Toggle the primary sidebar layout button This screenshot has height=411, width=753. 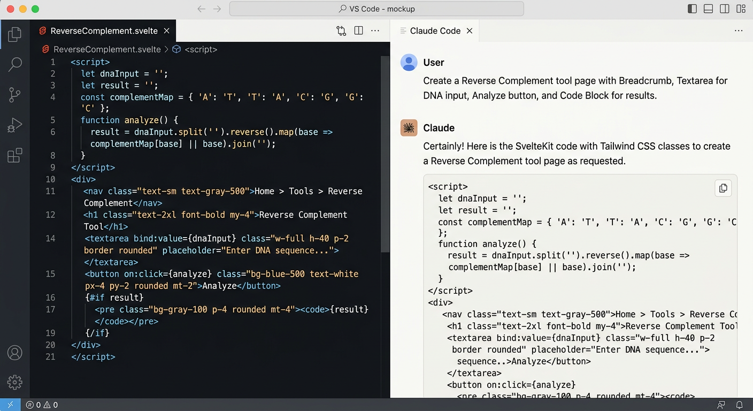point(692,9)
